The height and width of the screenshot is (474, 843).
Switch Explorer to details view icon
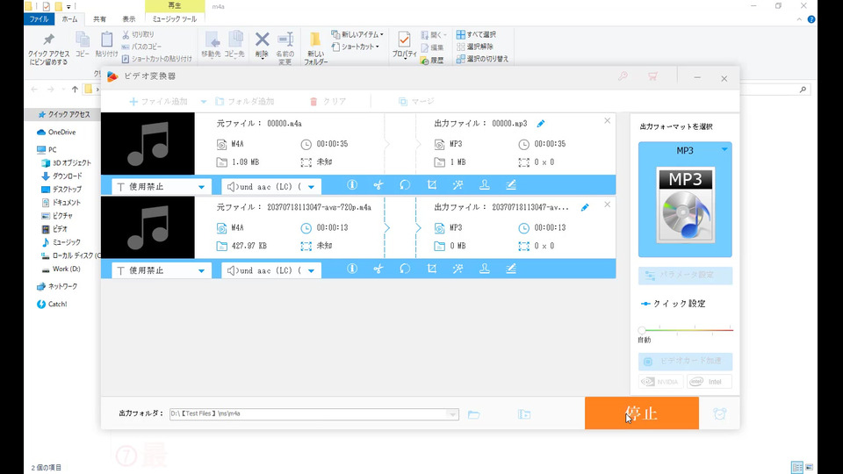[797, 467]
